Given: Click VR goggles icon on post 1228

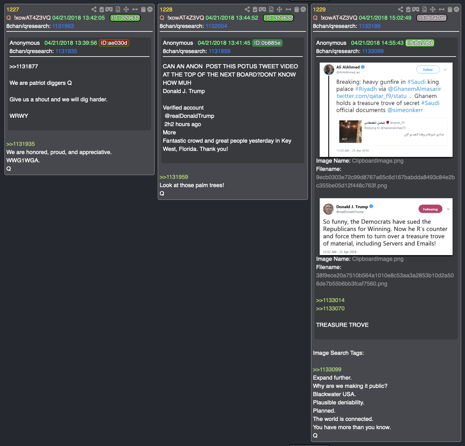Looking at the screenshot, I should (262, 10).
